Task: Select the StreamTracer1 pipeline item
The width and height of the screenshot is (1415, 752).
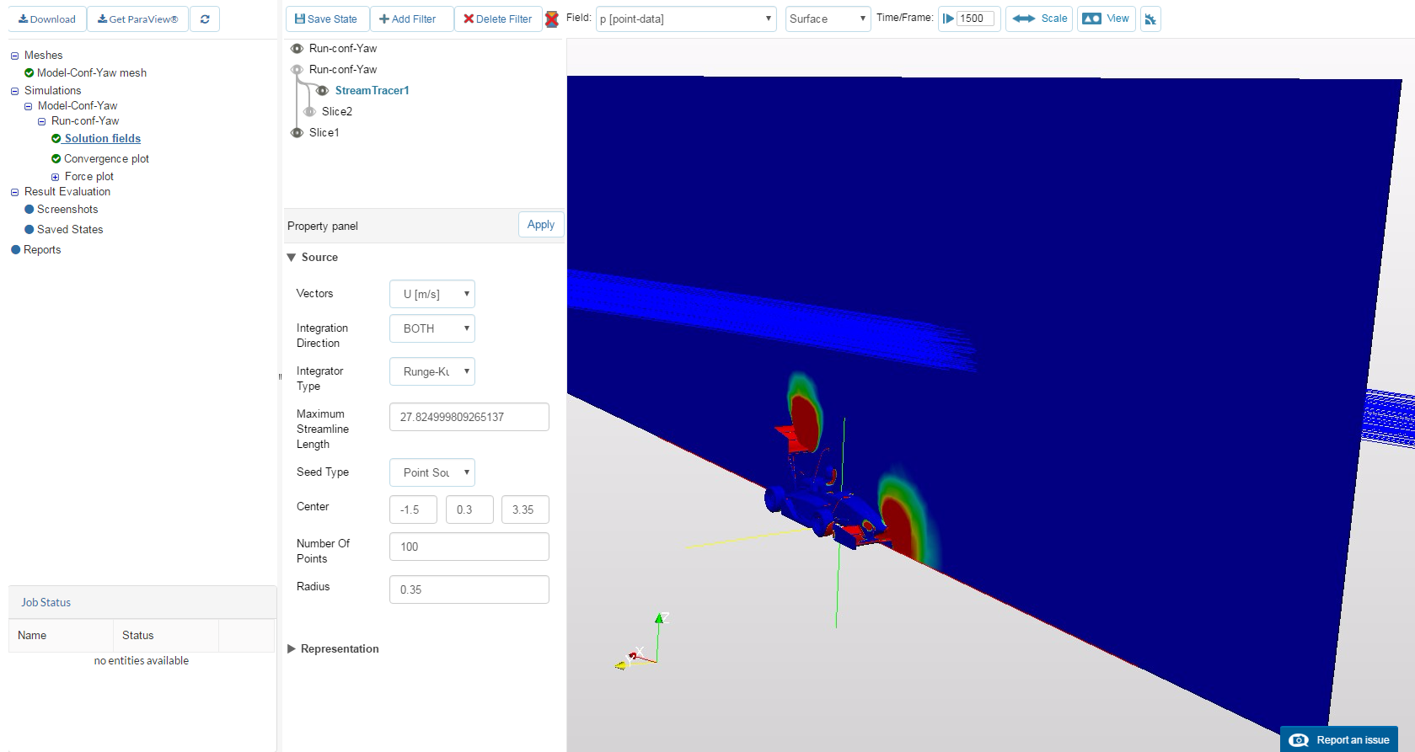Action: point(372,91)
